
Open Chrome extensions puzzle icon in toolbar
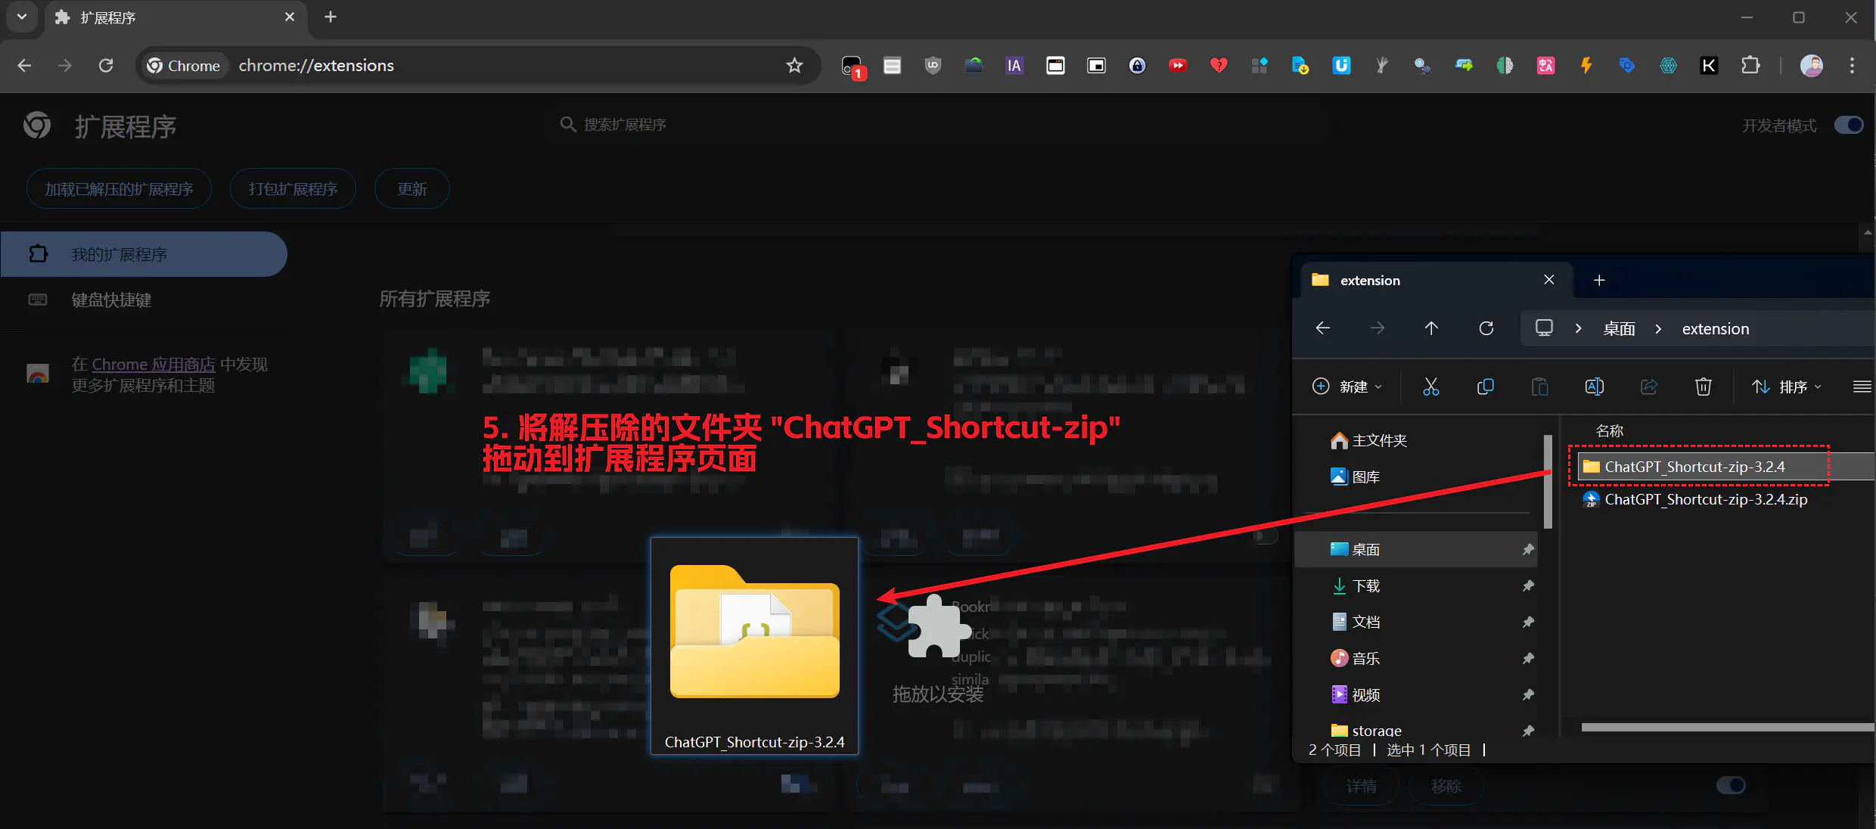[x=1750, y=66]
